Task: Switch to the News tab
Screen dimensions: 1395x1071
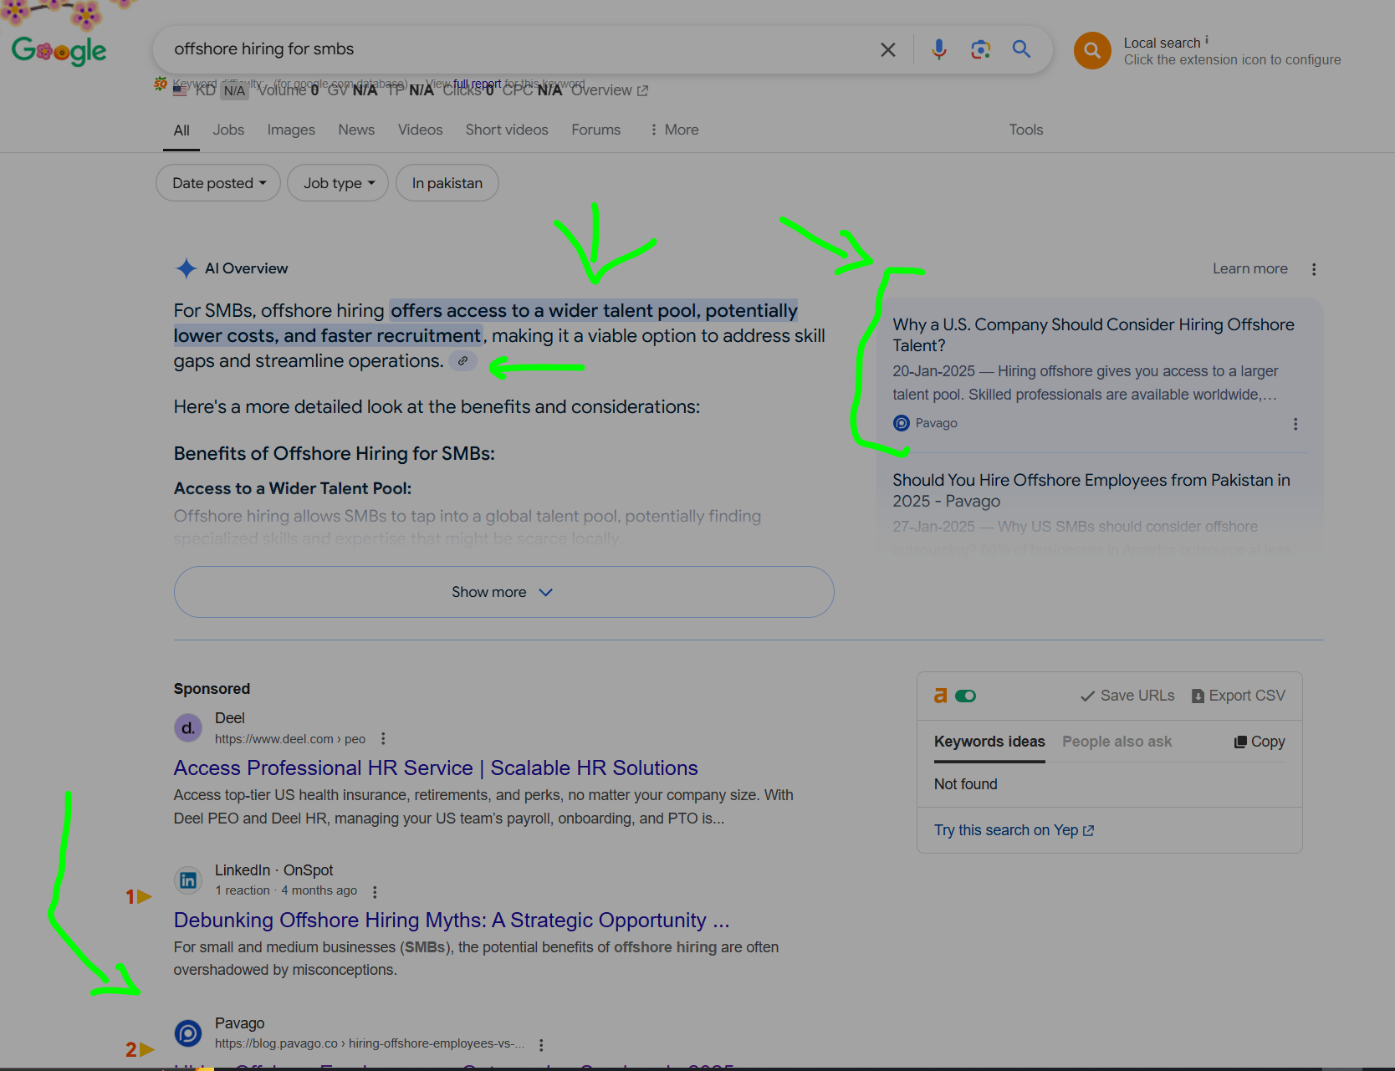Action: [x=356, y=130]
